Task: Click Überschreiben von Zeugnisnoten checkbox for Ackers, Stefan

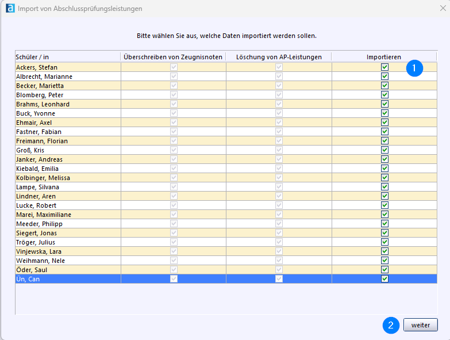Action: 174,67
